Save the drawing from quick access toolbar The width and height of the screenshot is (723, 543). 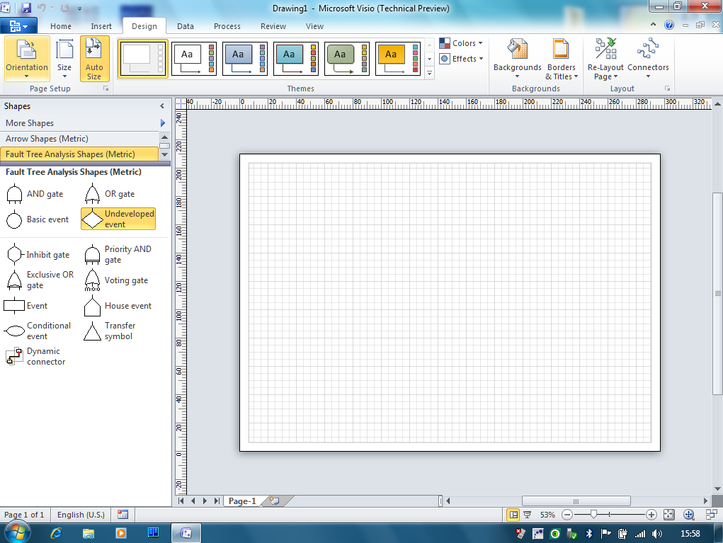coord(26,8)
